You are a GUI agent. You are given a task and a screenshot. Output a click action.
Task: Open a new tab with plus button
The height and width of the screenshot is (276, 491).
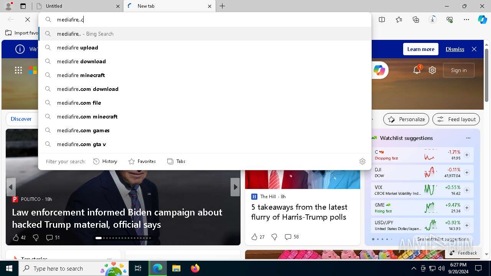[x=222, y=6]
